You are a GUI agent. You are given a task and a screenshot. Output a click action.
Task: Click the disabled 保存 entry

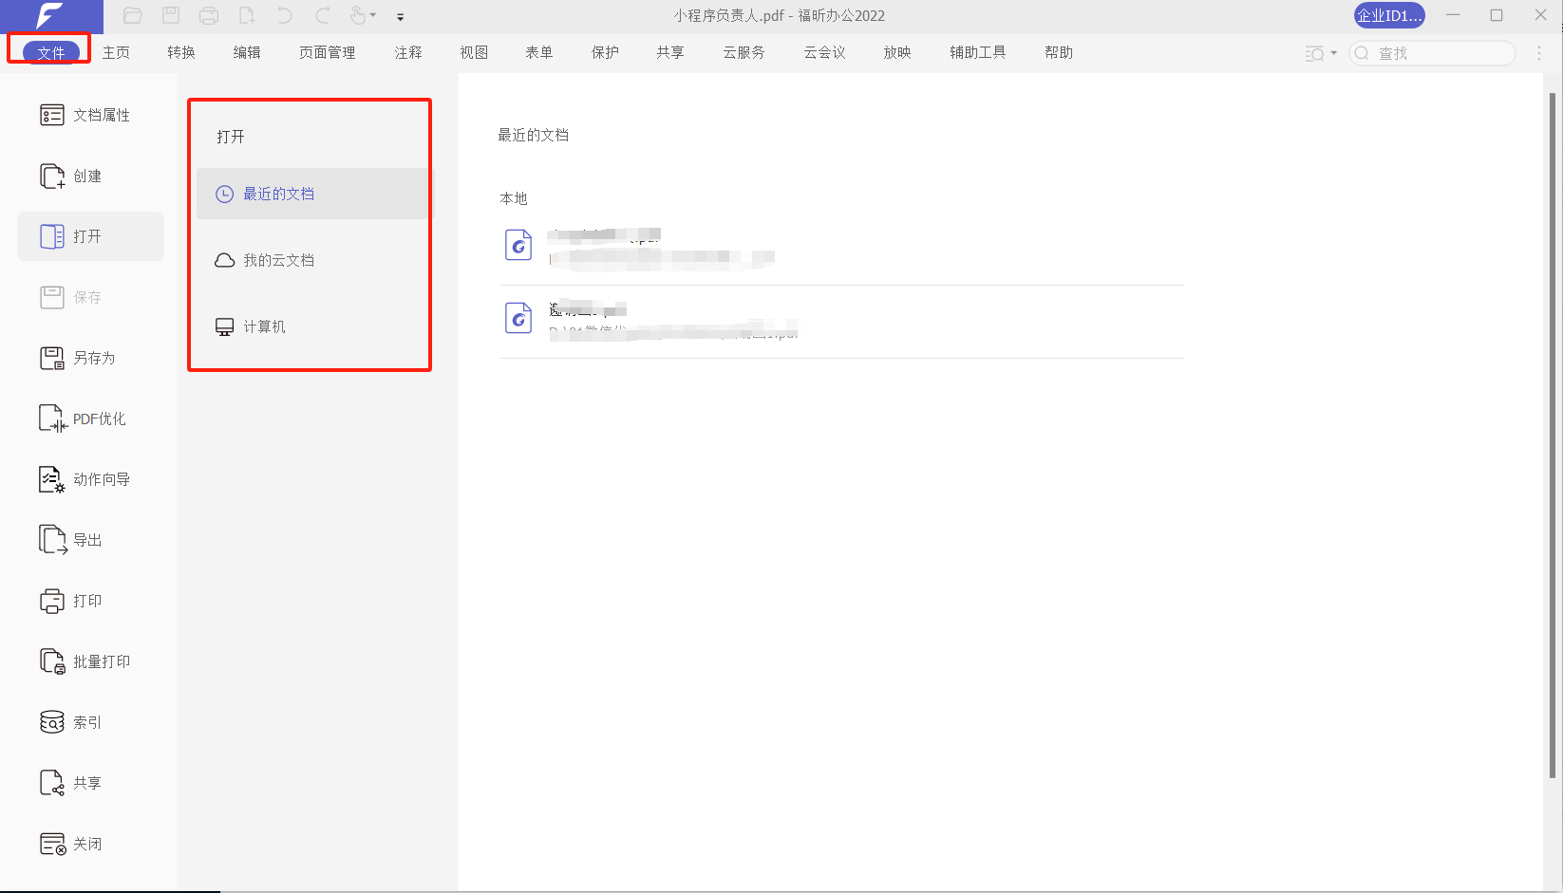coord(90,297)
